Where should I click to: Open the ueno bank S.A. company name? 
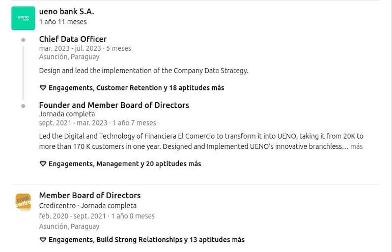tap(66, 11)
